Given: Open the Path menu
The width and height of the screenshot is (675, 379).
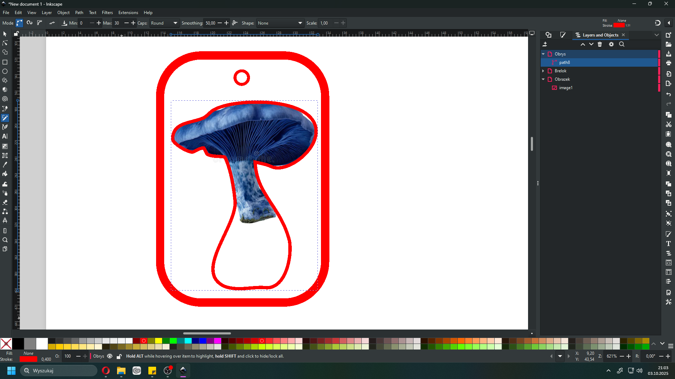Looking at the screenshot, I should tap(79, 13).
